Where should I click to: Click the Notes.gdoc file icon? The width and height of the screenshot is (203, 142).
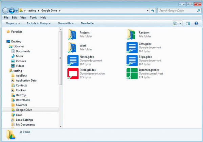(x=73, y=61)
